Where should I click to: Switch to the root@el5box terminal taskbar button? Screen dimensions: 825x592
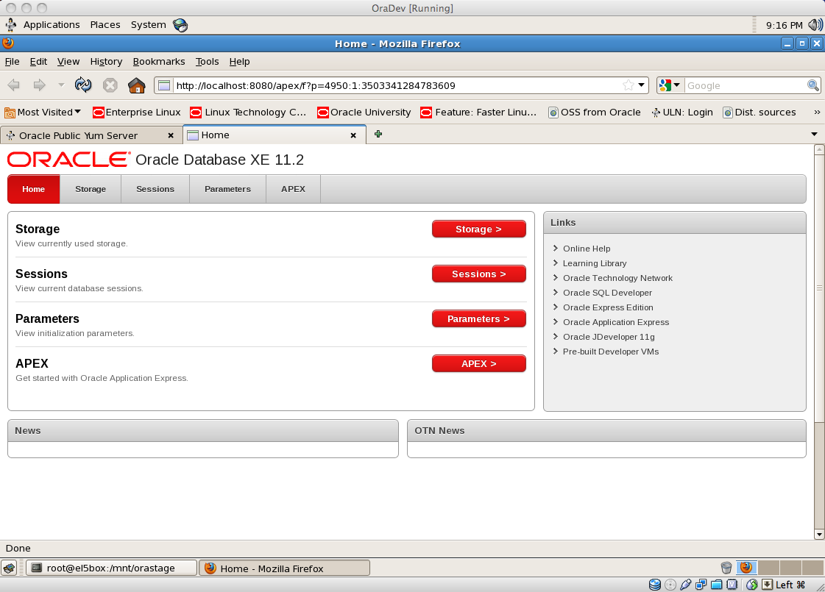(x=112, y=568)
